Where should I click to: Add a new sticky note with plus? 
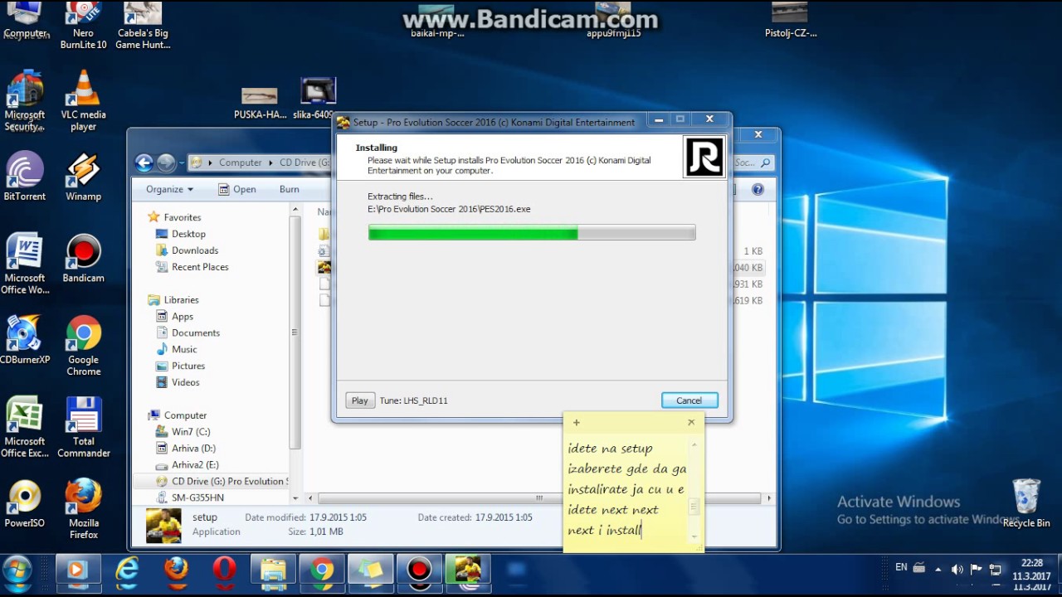pos(576,423)
